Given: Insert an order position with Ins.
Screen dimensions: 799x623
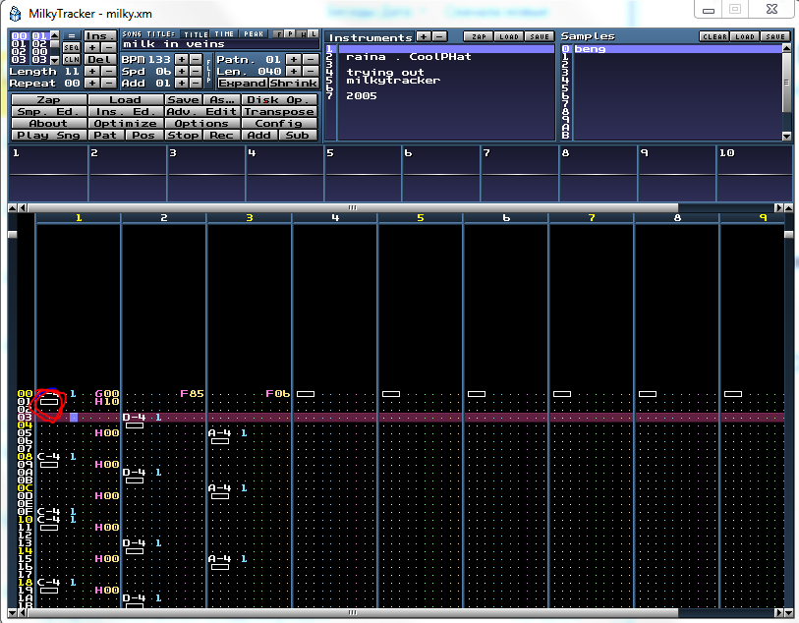Looking at the screenshot, I should 99,35.
